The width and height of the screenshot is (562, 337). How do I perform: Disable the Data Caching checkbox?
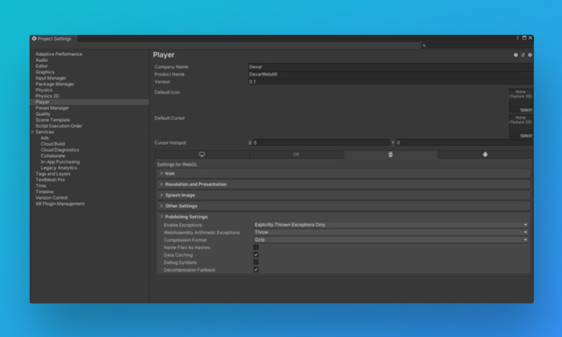pos(256,254)
